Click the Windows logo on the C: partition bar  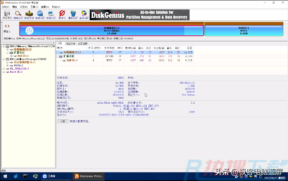pos(29,31)
